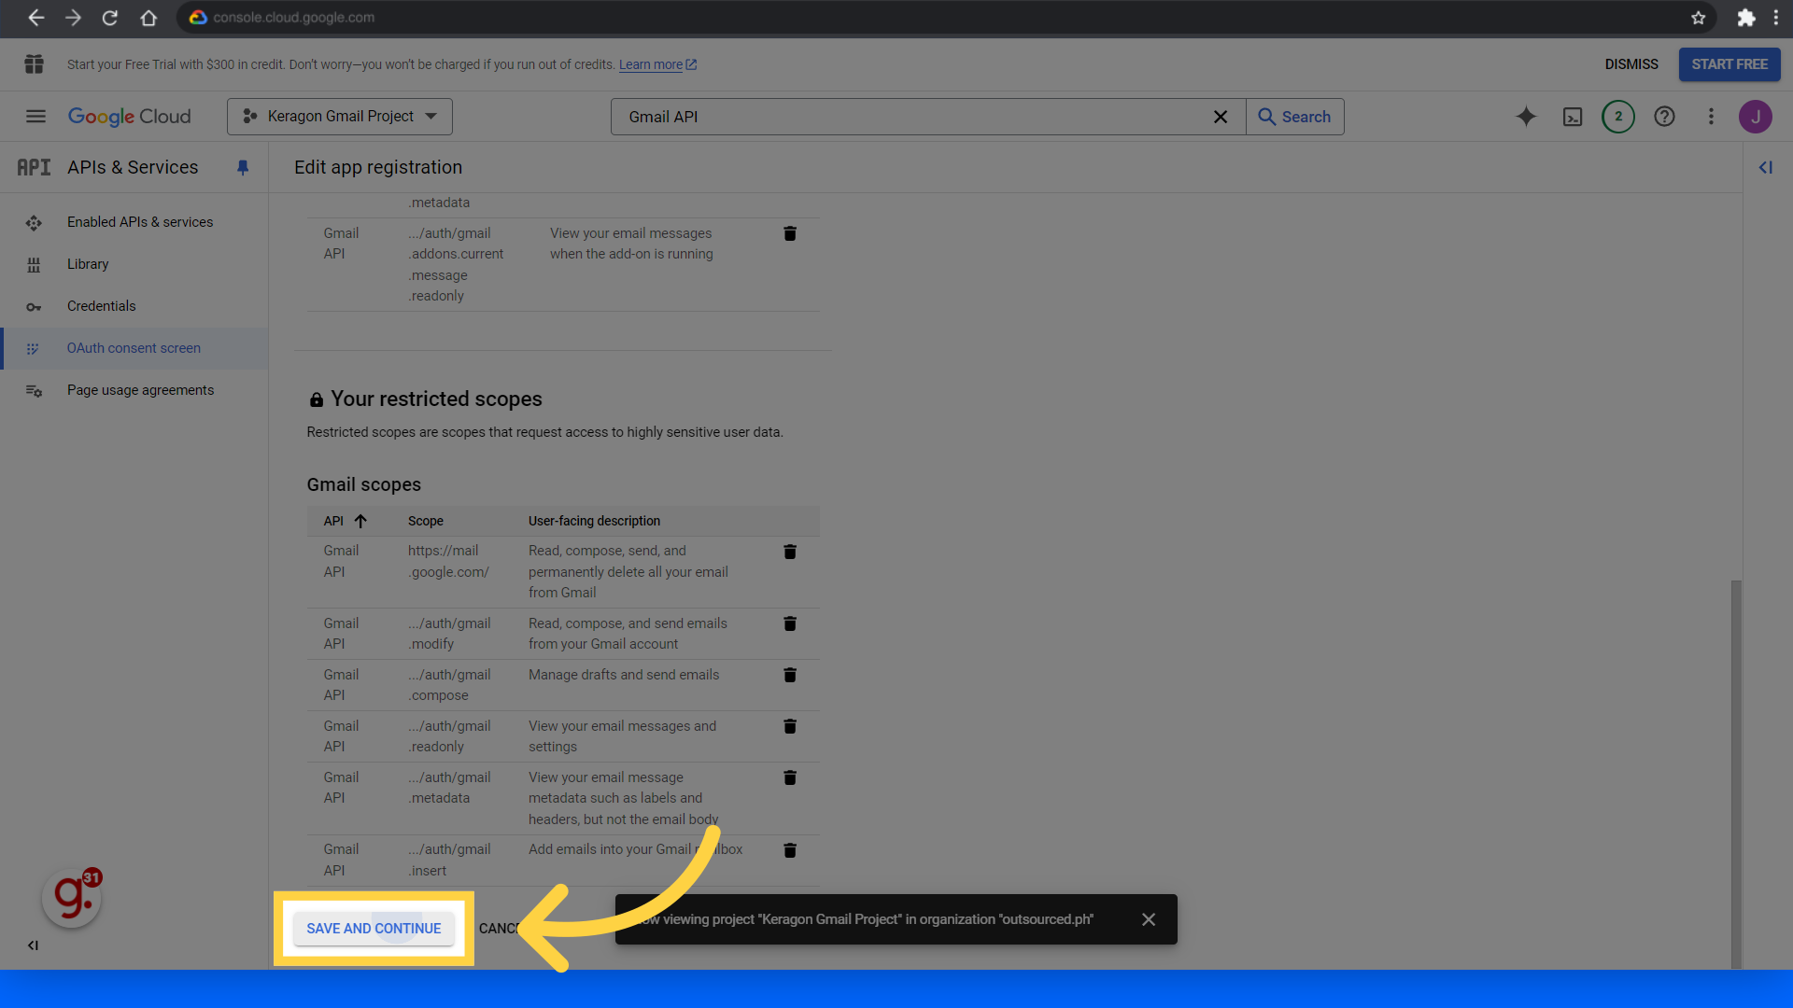Open Gemini AI assistant sparkle icon
This screenshot has width=1793, height=1008.
click(1526, 117)
